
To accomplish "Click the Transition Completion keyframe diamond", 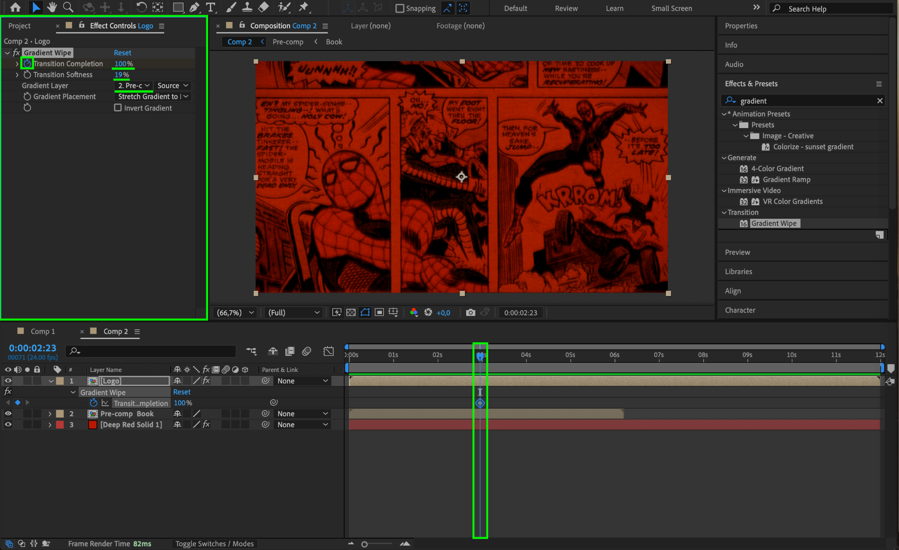I will (480, 403).
